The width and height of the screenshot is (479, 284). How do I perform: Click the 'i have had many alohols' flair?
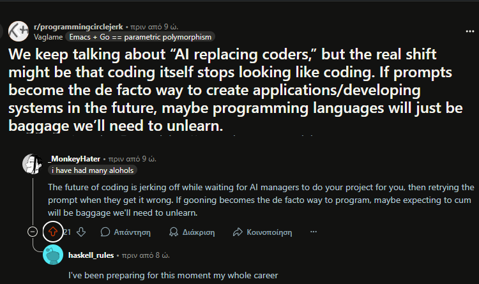click(x=93, y=170)
